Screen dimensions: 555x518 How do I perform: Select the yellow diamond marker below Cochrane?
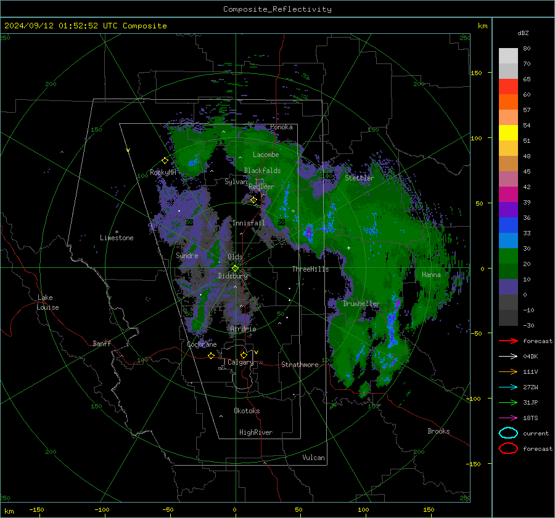coord(211,355)
